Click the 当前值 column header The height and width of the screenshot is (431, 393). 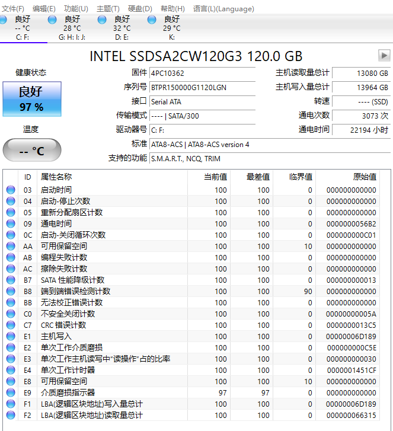point(209,177)
